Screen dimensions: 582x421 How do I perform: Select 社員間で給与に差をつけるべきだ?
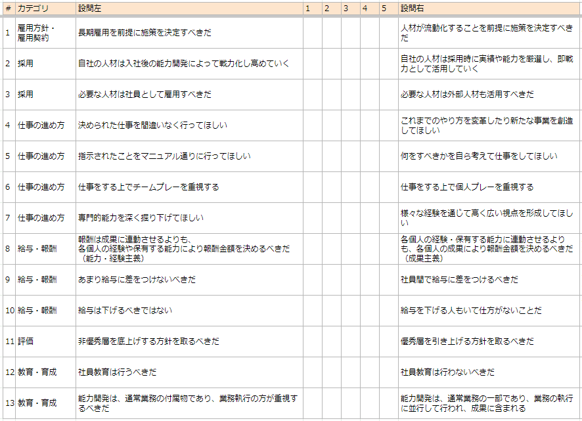point(490,280)
